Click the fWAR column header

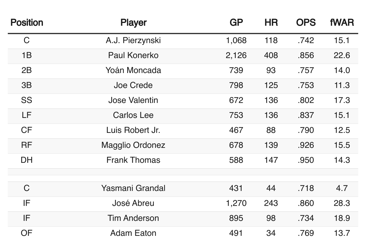tap(342, 22)
